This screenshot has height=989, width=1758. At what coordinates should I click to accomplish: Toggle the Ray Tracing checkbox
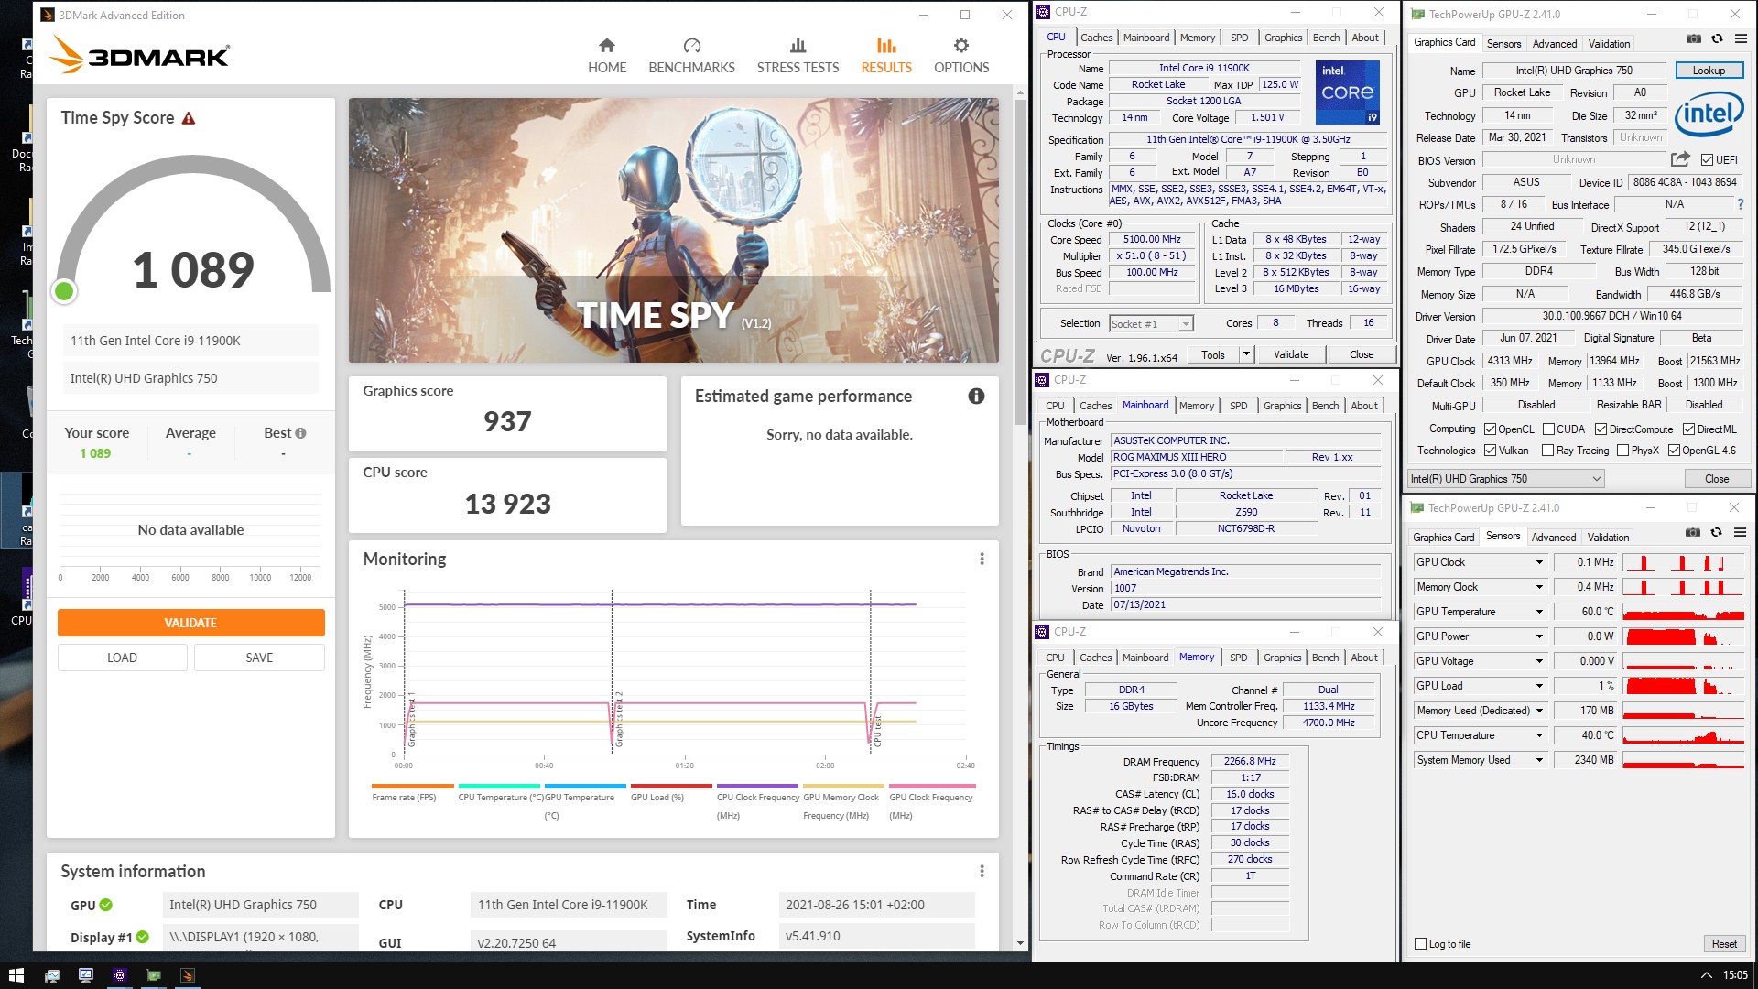click(1547, 451)
